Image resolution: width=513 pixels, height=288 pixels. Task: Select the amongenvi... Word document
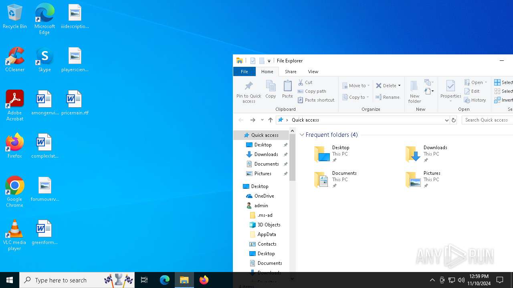[44, 103]
